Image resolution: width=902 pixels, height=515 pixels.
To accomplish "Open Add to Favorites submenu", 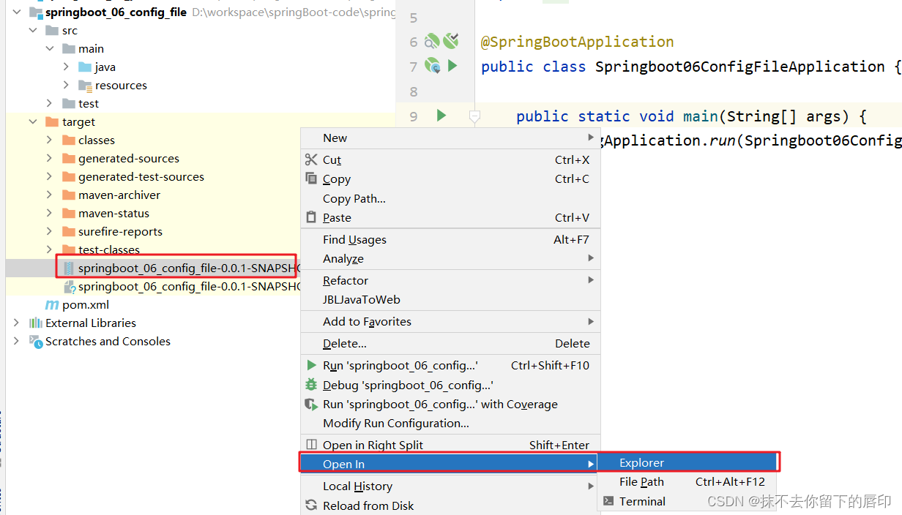I will point(450,321).
